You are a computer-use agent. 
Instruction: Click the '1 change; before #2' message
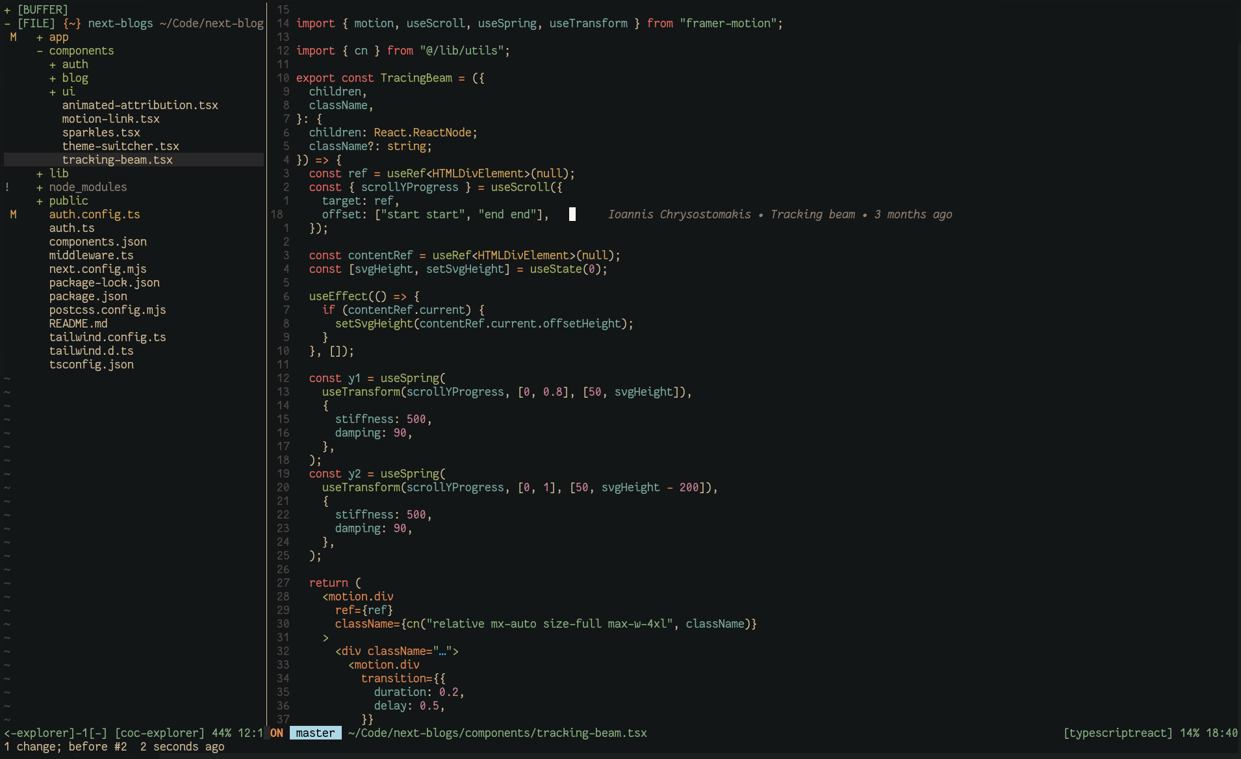65,747
